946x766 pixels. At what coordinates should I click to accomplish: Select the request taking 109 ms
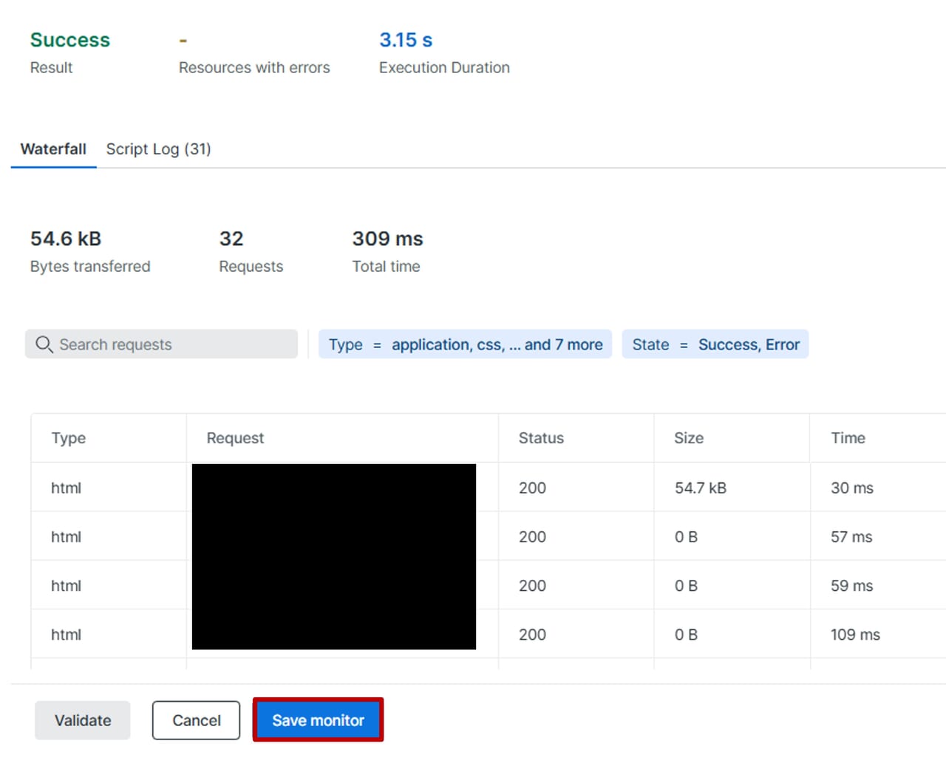point(855,635)
